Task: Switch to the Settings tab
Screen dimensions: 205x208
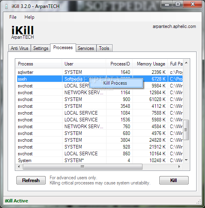Action: tap(41, 48)
